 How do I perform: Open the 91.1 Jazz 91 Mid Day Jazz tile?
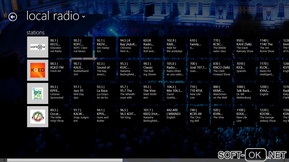coord(82,93)
